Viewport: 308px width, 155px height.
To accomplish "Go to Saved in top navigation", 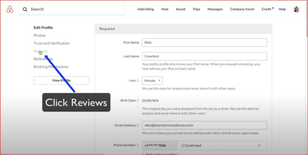I will click(181, 9).
